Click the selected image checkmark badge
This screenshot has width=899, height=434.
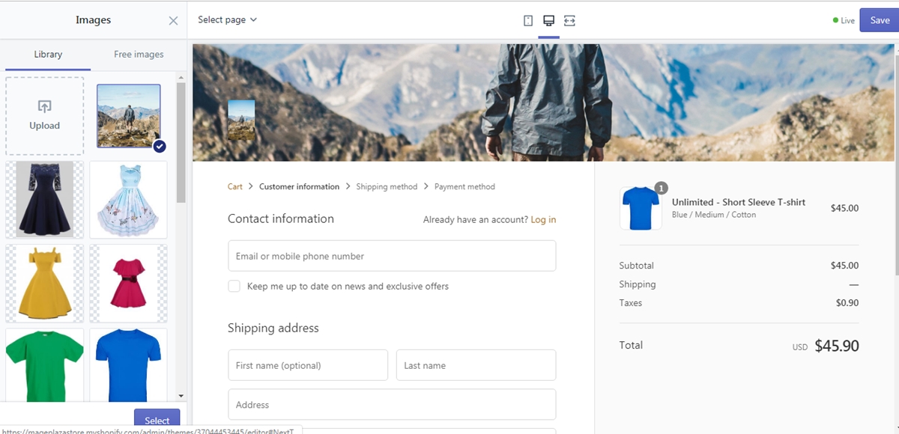(159, 146)
